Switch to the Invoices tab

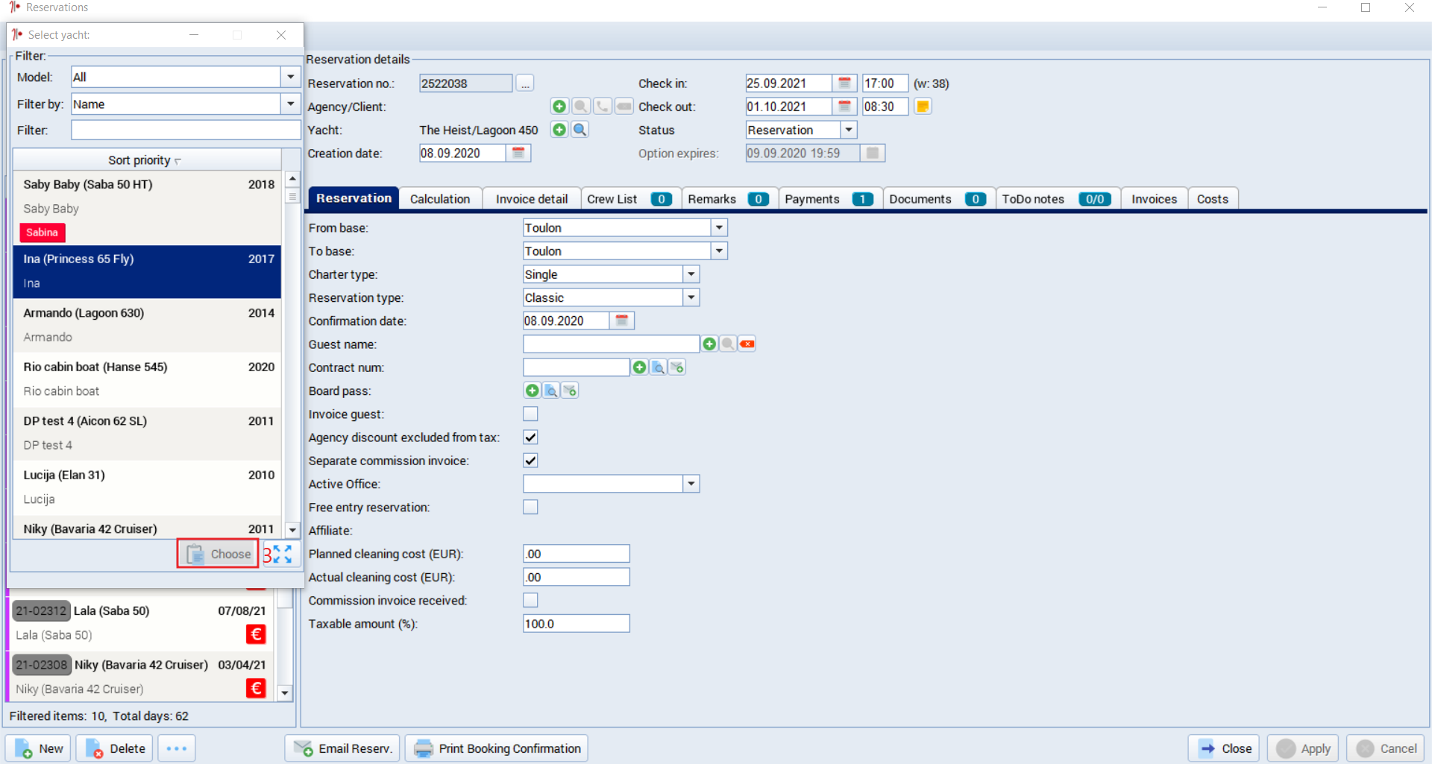pos(1154,199)
